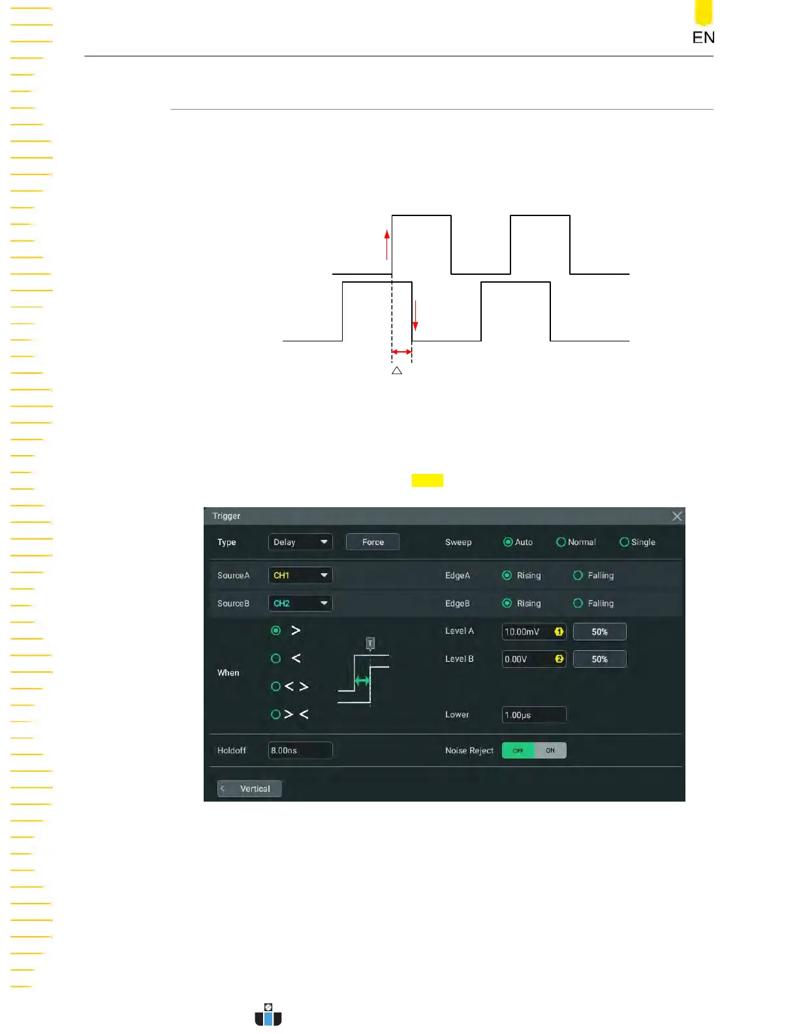799x1034 pixels.
Task: Select the < > When condition
Action: tap(290, 686)
